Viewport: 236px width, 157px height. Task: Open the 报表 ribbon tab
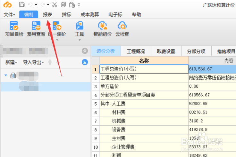click(x=47, y=15)
